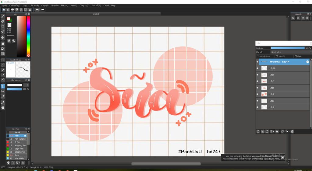Select the Gradient tool

point(3,54)
